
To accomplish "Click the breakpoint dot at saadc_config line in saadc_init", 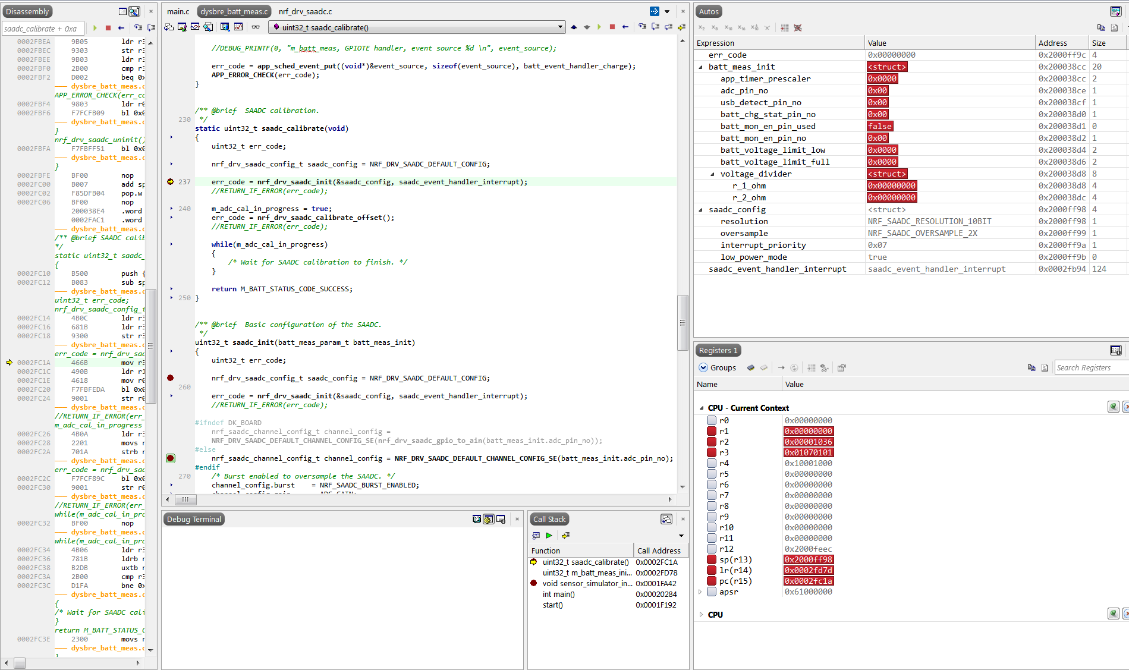I will 171,378.
